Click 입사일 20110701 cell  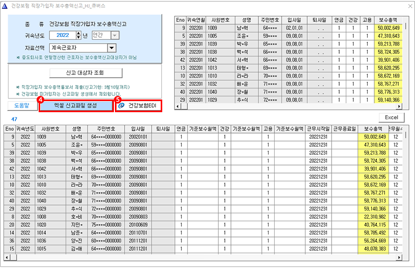point(138,232)
